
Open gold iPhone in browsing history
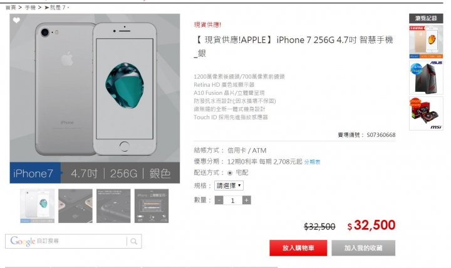coord(426,42)
